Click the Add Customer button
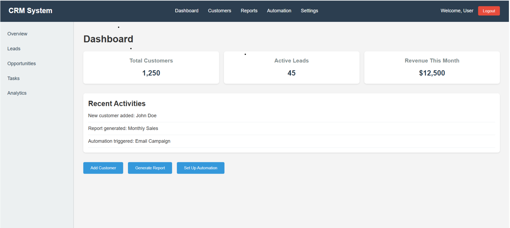Image resolution: width=510 pixels, height=228 pixels. coord(103,168)
